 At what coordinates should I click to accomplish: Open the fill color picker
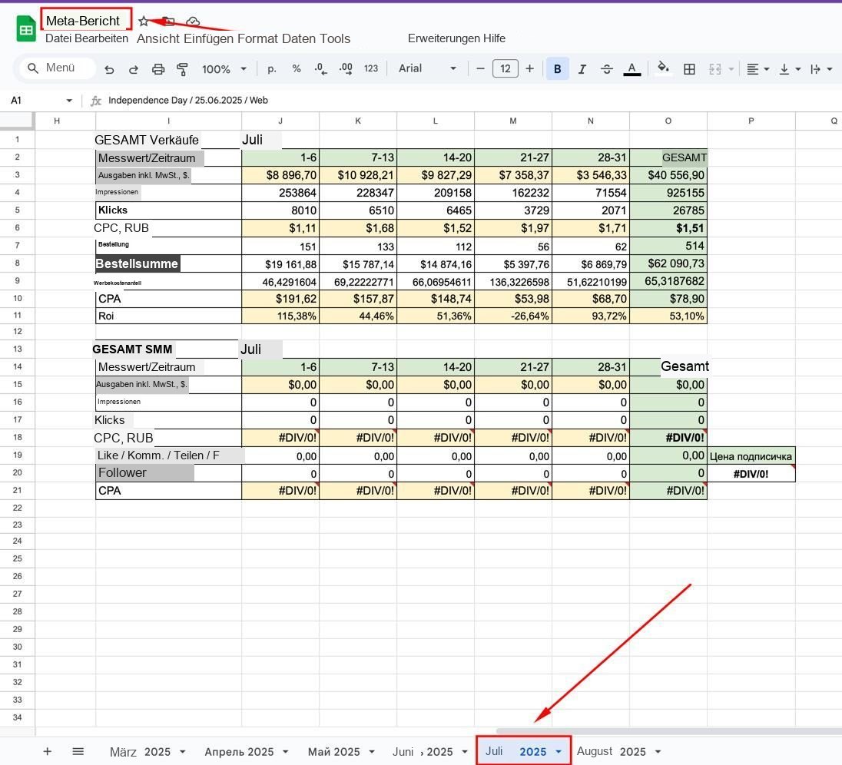tap(663, 68)
